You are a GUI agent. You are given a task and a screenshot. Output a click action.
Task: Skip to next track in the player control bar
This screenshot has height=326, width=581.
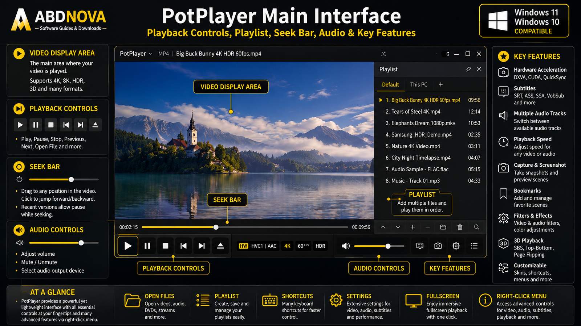(202, 246)
